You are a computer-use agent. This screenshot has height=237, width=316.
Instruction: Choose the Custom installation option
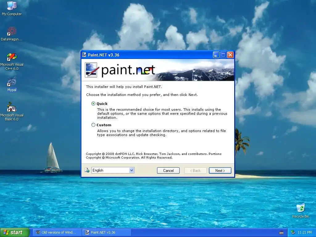pyautogui.click(x=93, y=125)
